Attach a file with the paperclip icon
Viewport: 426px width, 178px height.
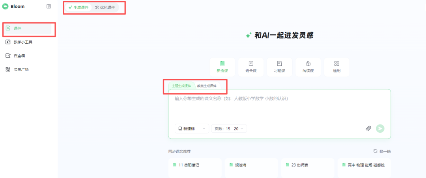[x=368, y=129]
